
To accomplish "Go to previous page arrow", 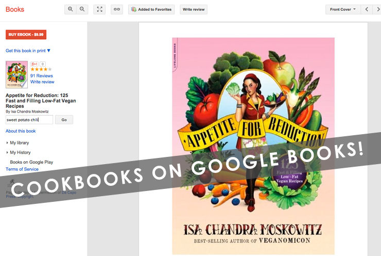I will [367, 9].
